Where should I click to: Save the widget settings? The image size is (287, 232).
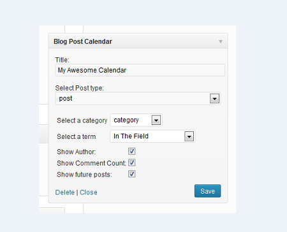tap(208, 191)
